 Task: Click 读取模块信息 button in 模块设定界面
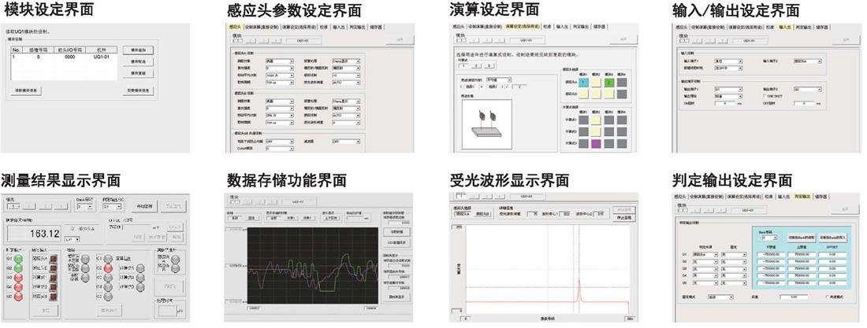coord(26,90)
